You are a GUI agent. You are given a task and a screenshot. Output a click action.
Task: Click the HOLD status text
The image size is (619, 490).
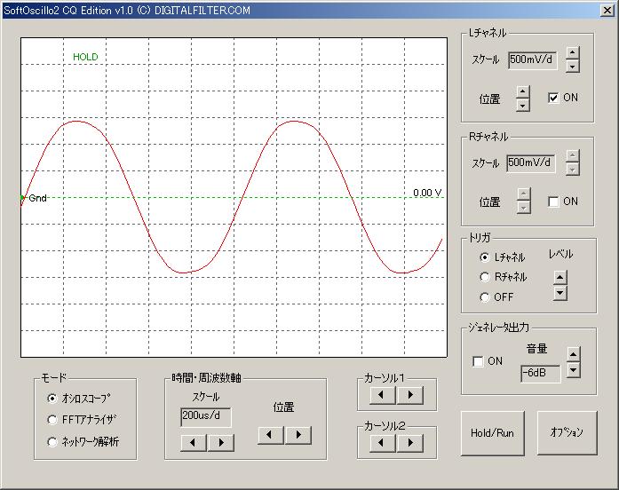coord(85,57)
